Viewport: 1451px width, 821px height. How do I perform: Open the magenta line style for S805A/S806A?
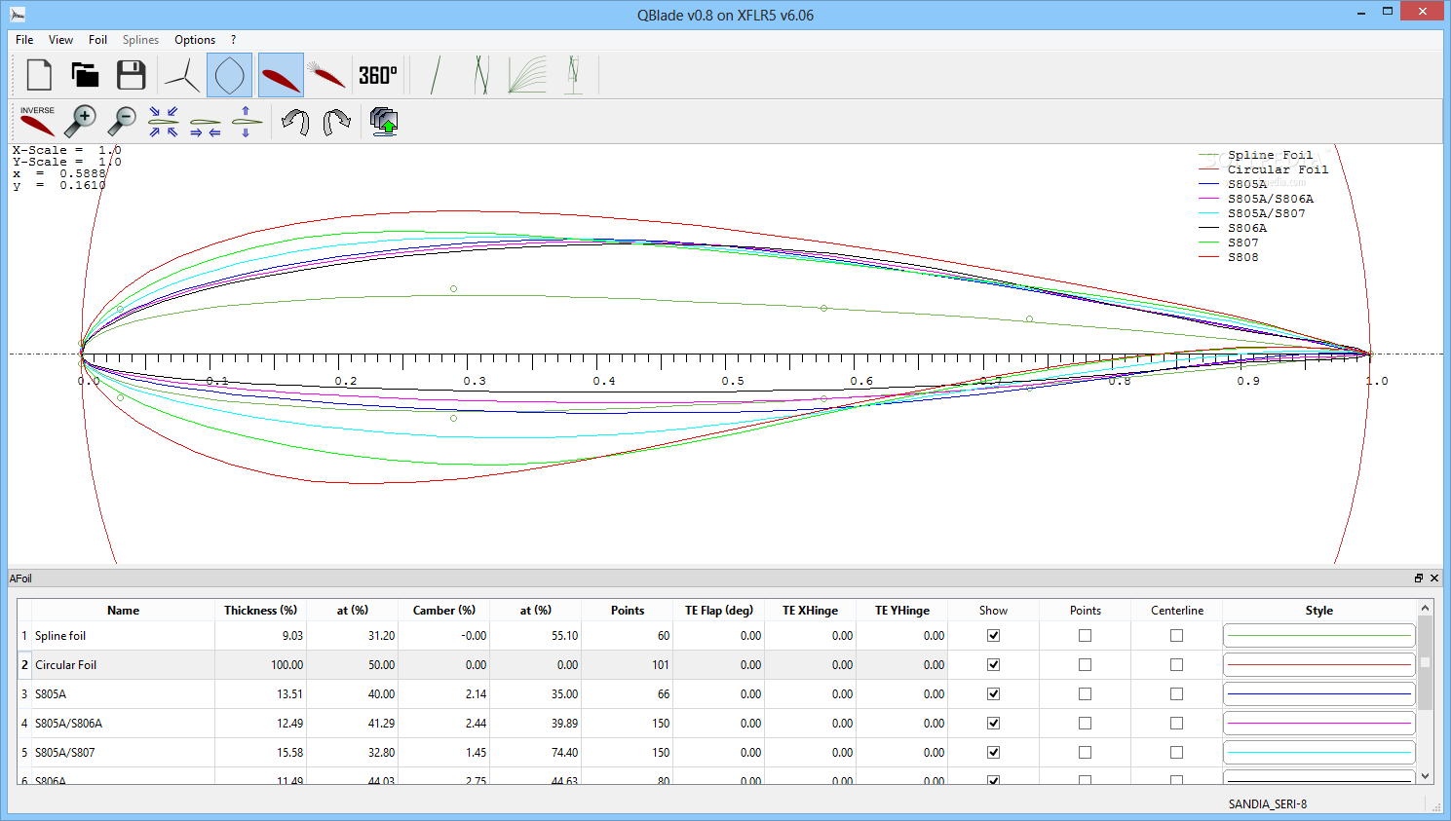click(1318, 723)
